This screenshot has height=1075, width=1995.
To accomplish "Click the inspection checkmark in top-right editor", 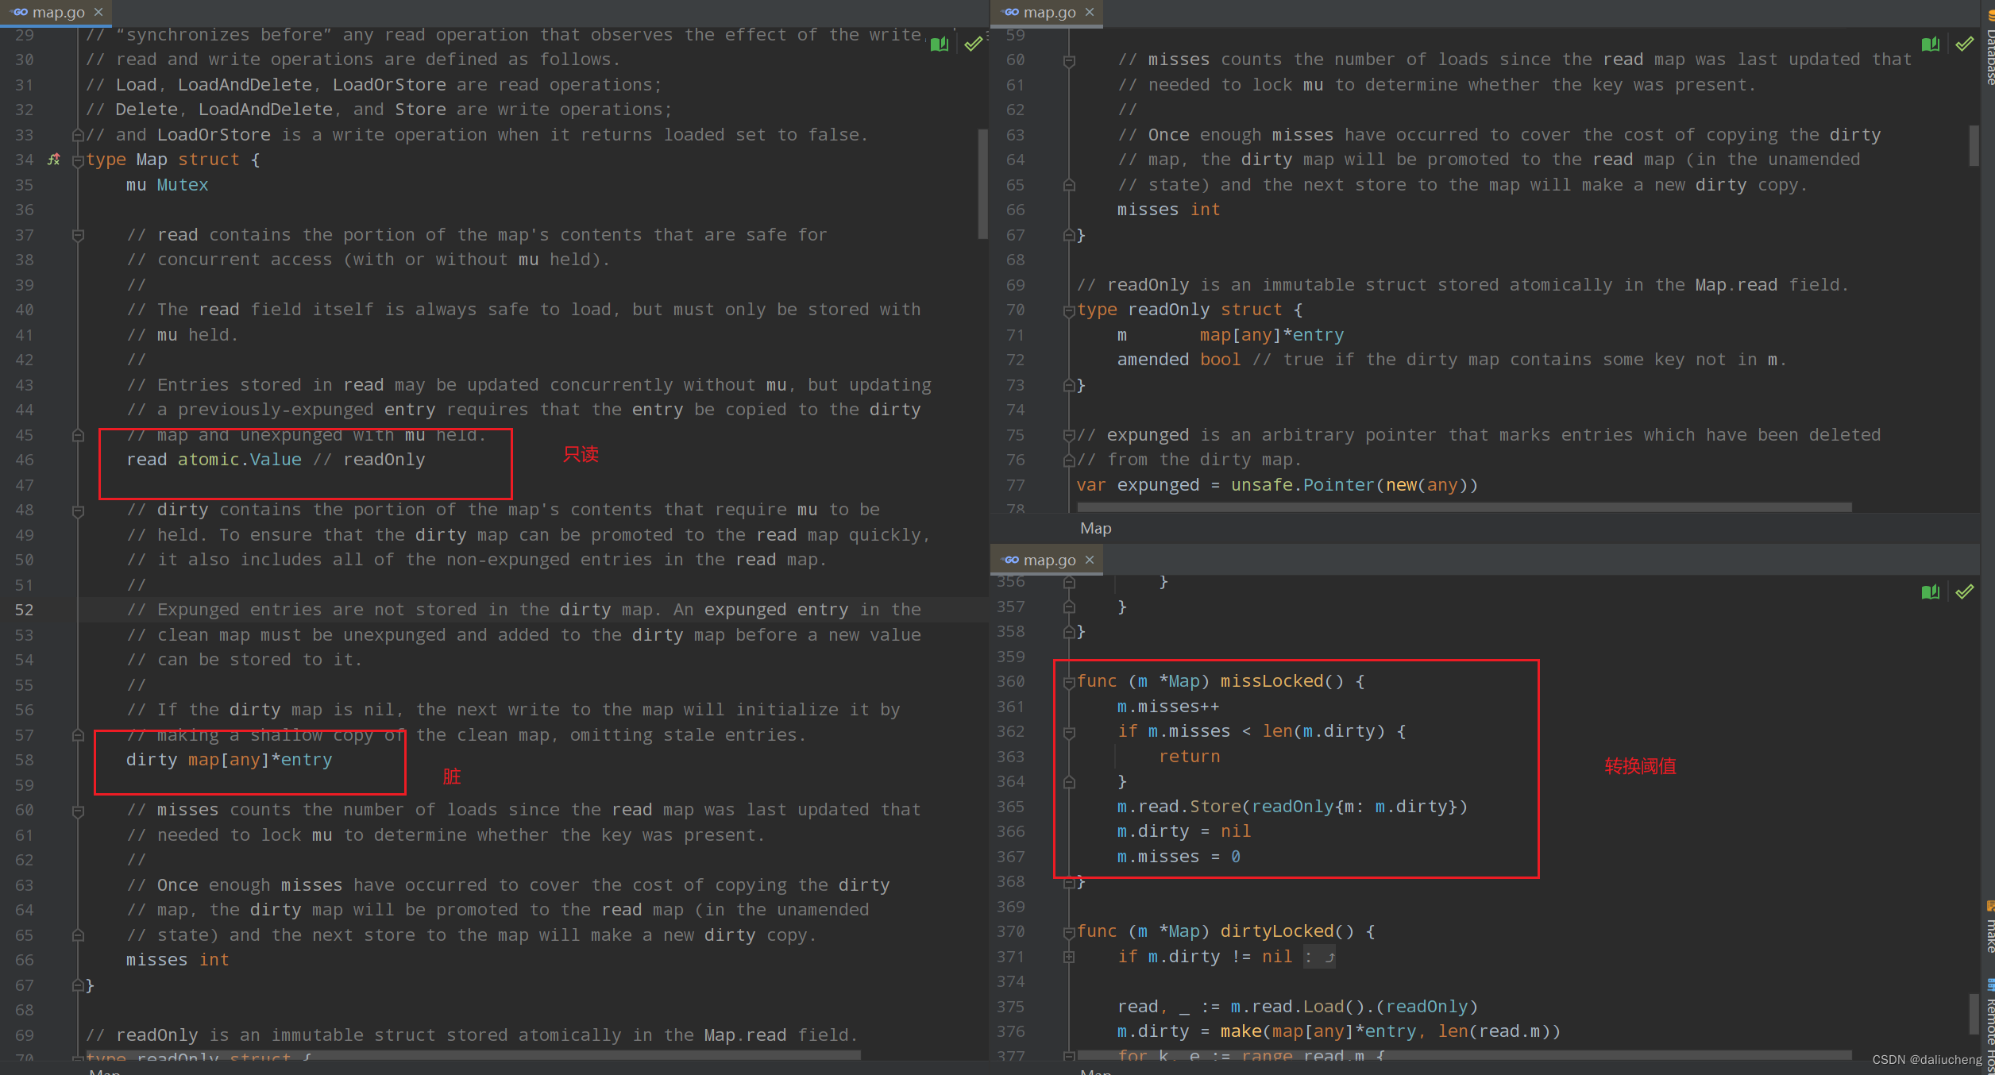I will [1965, 44].
